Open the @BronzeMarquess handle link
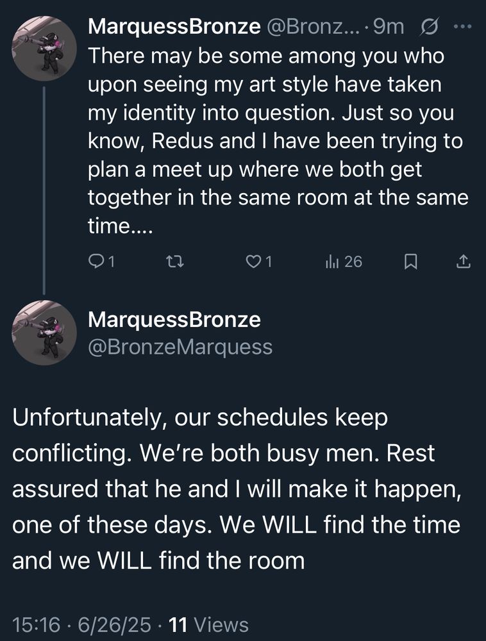 [x=180, y=347]
